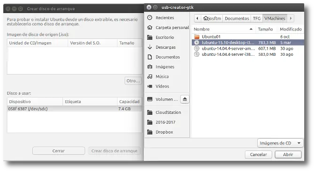315x172 pixels.
Task: Click the Documentos sidebar document icon
Action: 150,57
